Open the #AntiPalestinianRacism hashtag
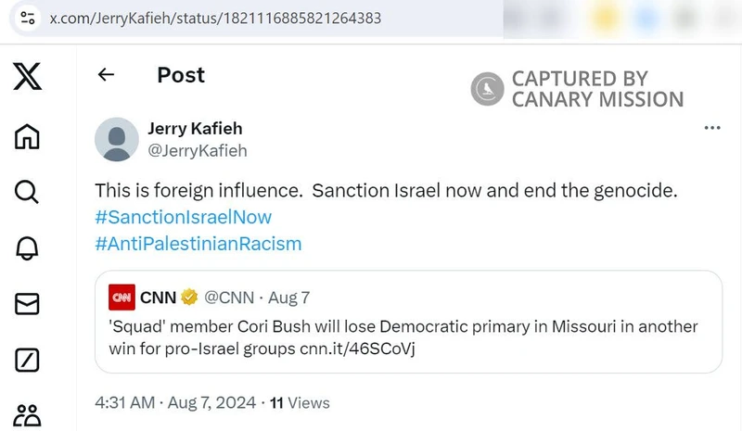This screenshot has height=431, width=742. coord(198,244)
